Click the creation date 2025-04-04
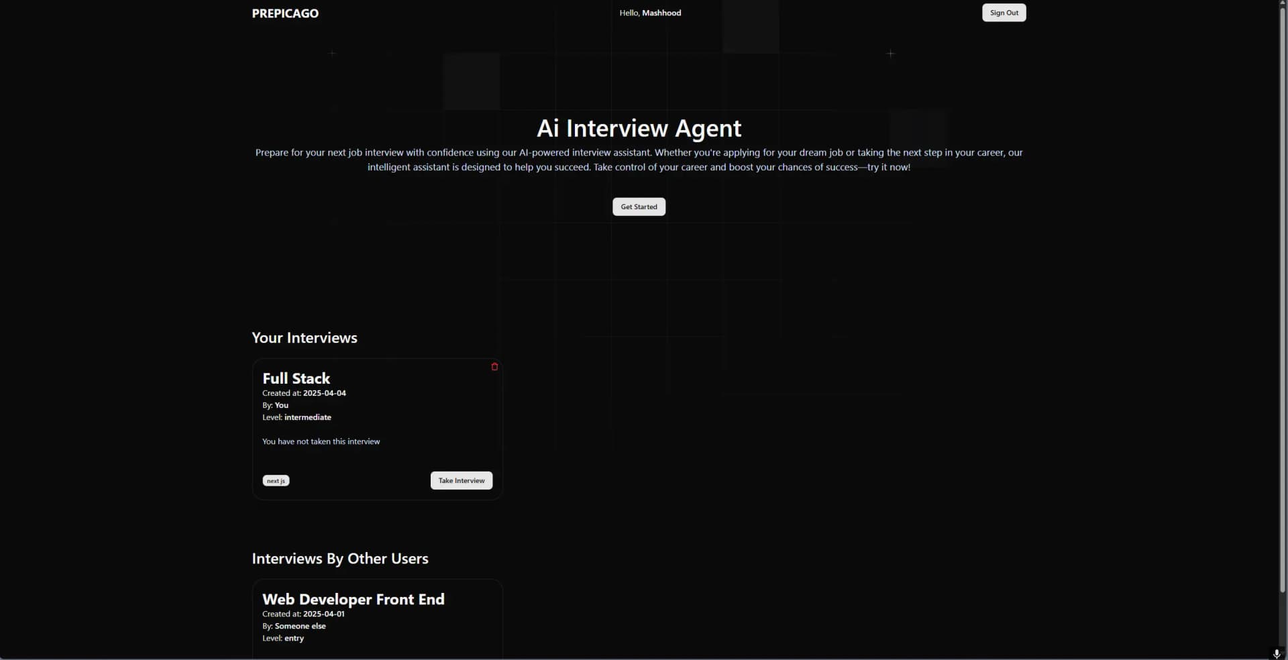Screen dimensions: 1288x660 click(325, 393)
